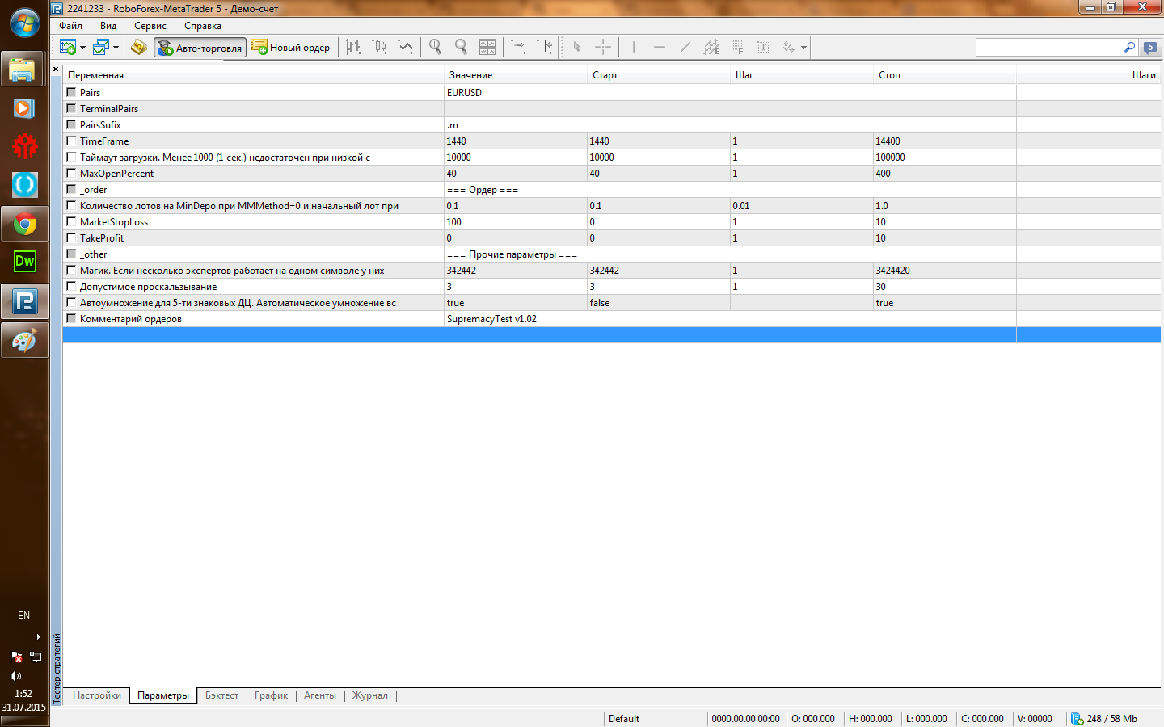Toggle the PairsSufix checkbox
This screenshot has height=727, width=1164.
pyautogui.click(x=71, y=124)
